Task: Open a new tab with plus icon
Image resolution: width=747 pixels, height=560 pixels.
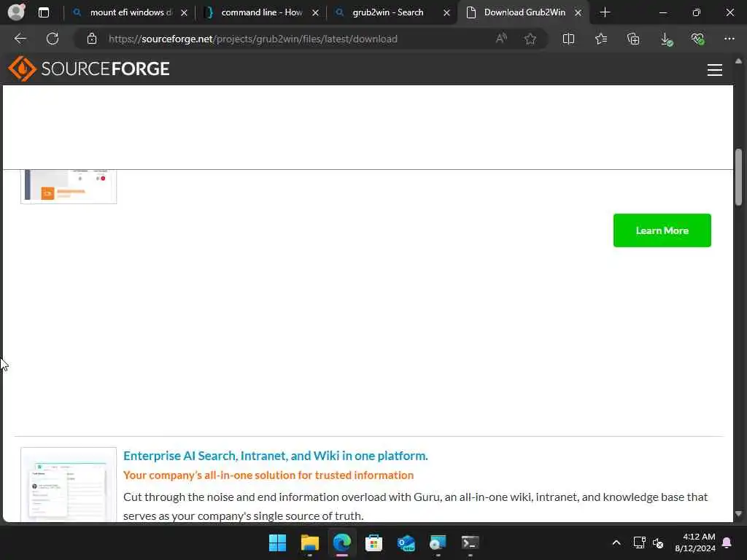Action: (x=605, y=12)
